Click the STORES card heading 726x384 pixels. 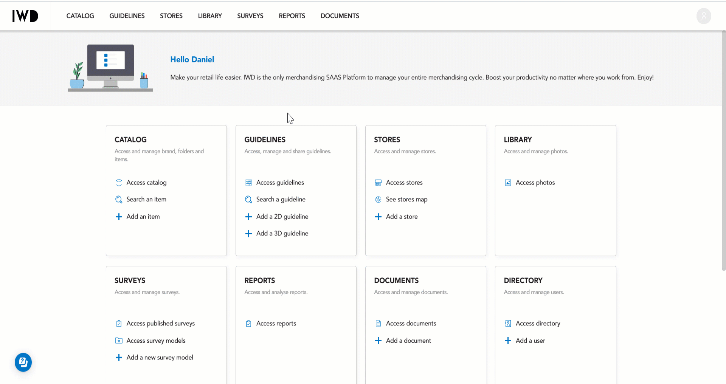pos(387,140)
